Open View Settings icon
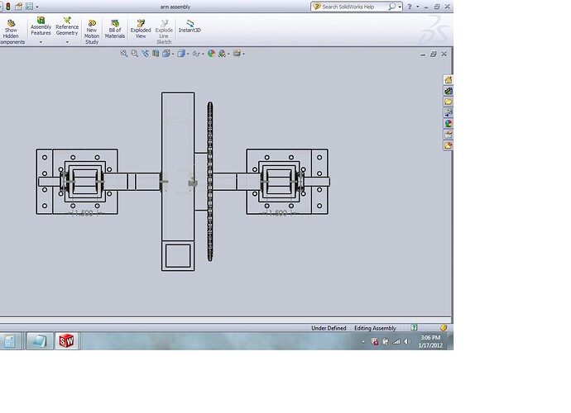The height and width of the screenshot is (413, 571). click(237, 54)
